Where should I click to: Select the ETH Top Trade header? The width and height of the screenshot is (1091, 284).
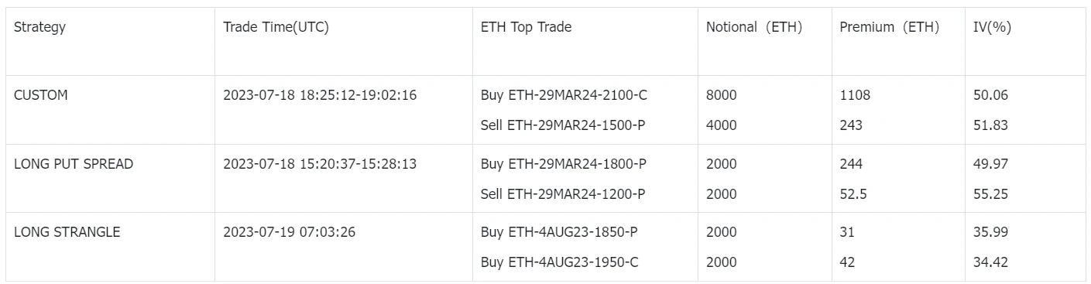pyautogui.click(x=526, y=27)
